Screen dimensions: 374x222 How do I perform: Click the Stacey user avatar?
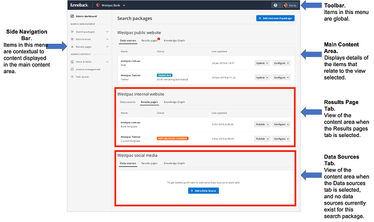point(285,5)
